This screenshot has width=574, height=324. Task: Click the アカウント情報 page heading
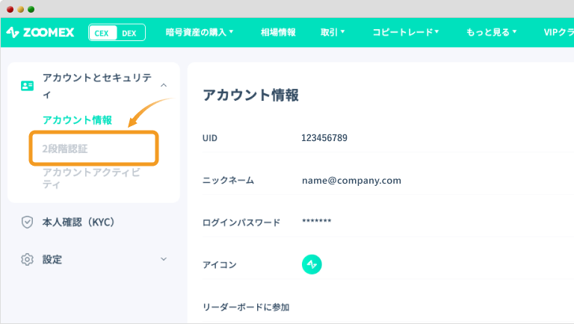tap(251, 95)
